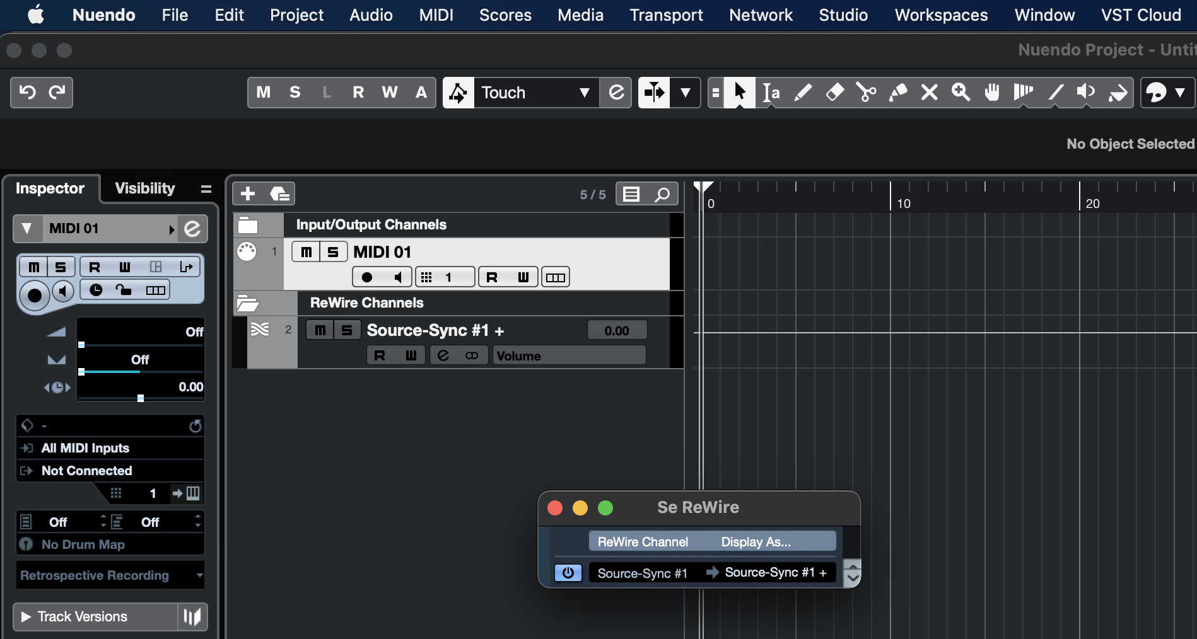Solo the Source-Sync #1 track
Screen dimensions: 1197x639
[x=347, y=330]
